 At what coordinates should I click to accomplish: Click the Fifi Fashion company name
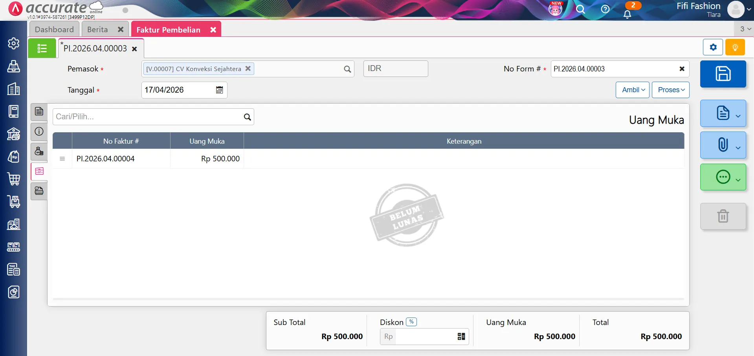point(698,6)
